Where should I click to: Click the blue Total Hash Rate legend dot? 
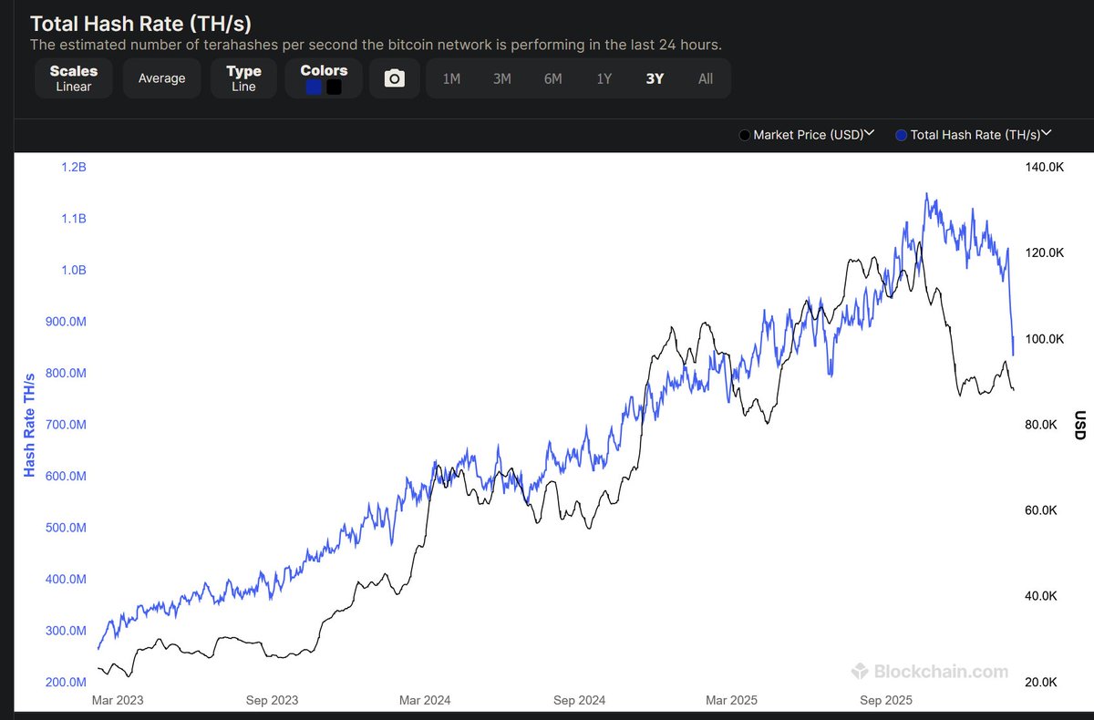(x=902, y=135)
